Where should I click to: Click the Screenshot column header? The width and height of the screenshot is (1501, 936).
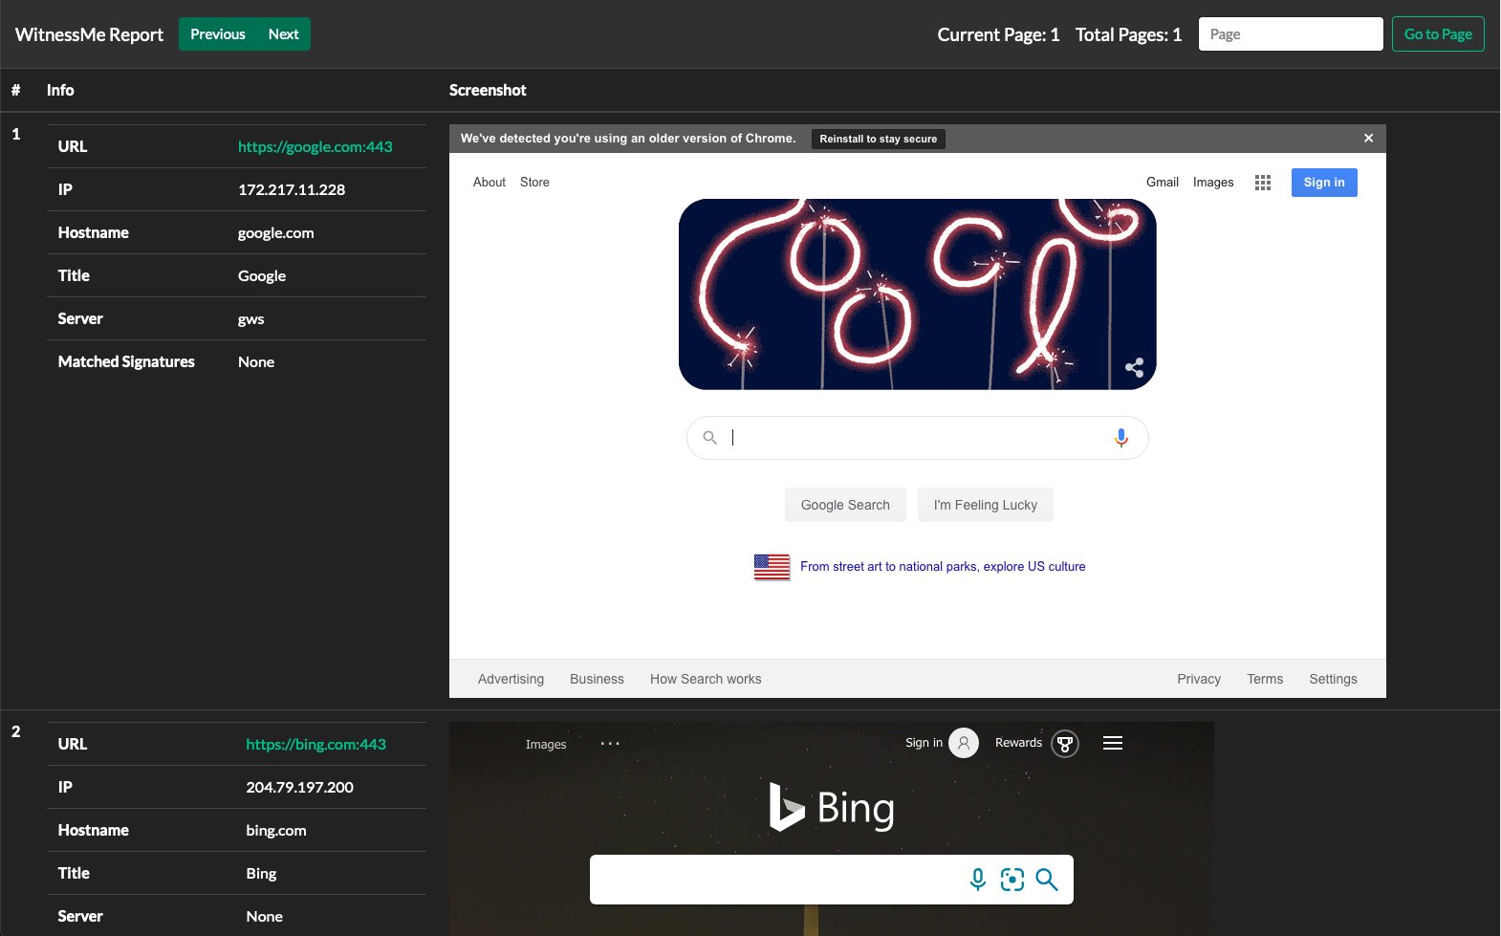point(488,90)
